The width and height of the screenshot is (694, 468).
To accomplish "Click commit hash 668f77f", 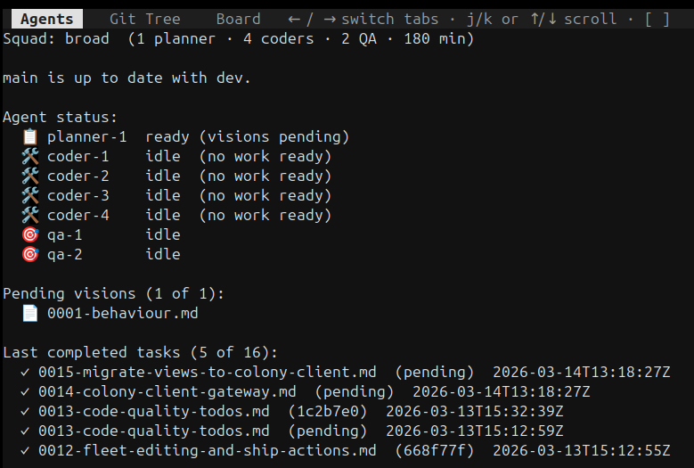I will [434, 450].
